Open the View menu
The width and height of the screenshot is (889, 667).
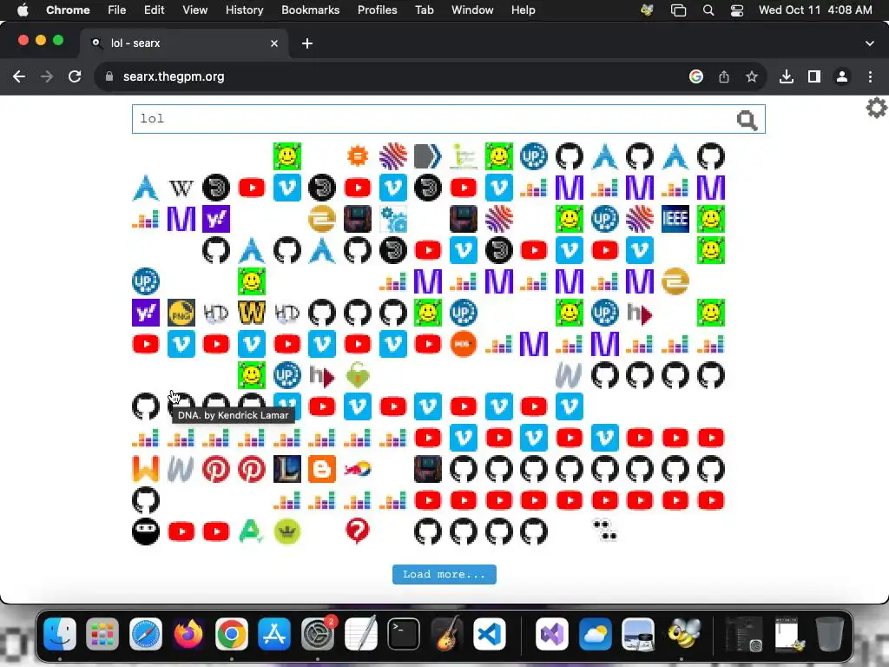click(195, 10)
